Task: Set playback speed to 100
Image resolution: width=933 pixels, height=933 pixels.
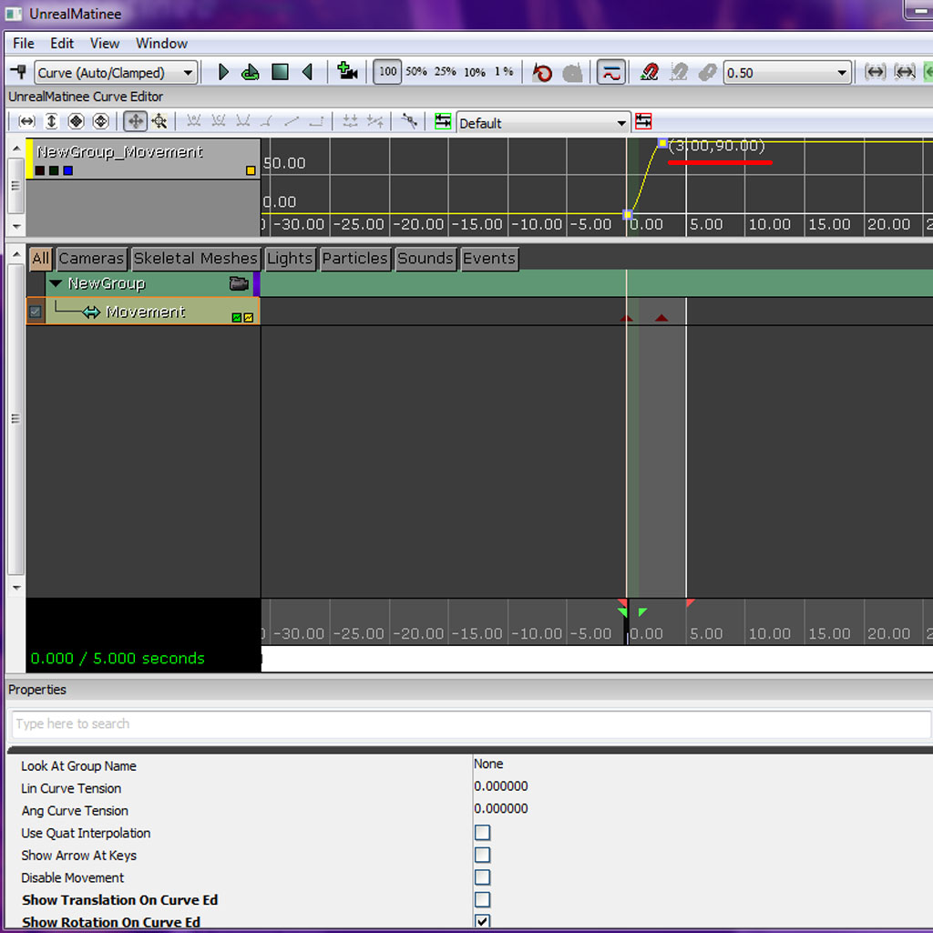Action: pyautogui.click(x=387, y=72)
